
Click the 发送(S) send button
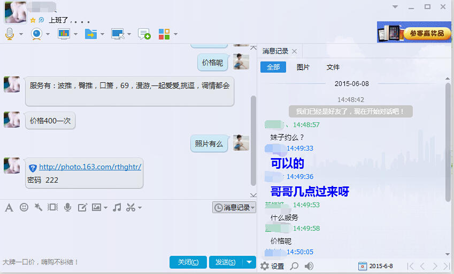pyautogui.click(x=226, y=262)
